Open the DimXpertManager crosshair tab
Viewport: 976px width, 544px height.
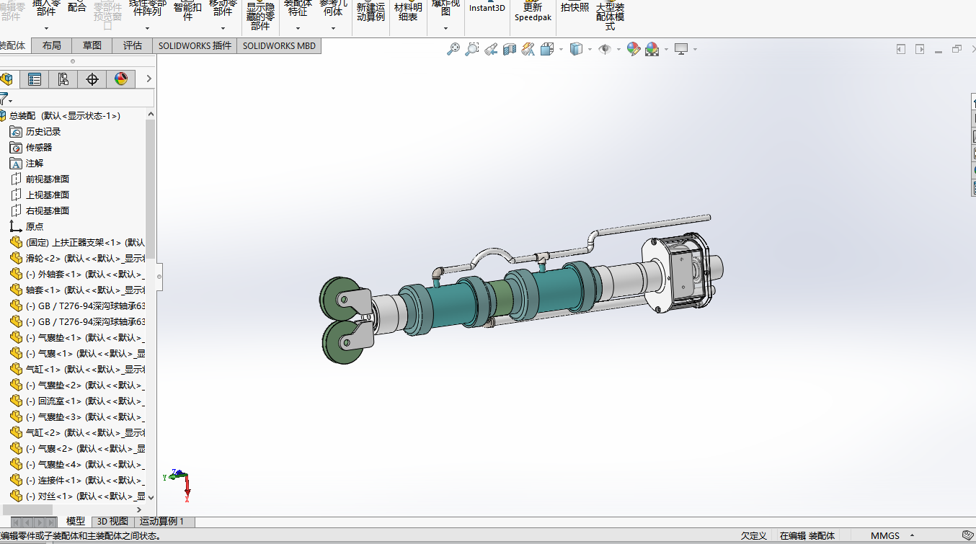(x=92, y=79)
